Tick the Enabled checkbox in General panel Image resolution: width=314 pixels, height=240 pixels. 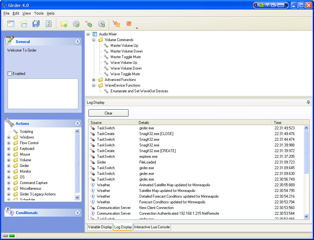9,74
